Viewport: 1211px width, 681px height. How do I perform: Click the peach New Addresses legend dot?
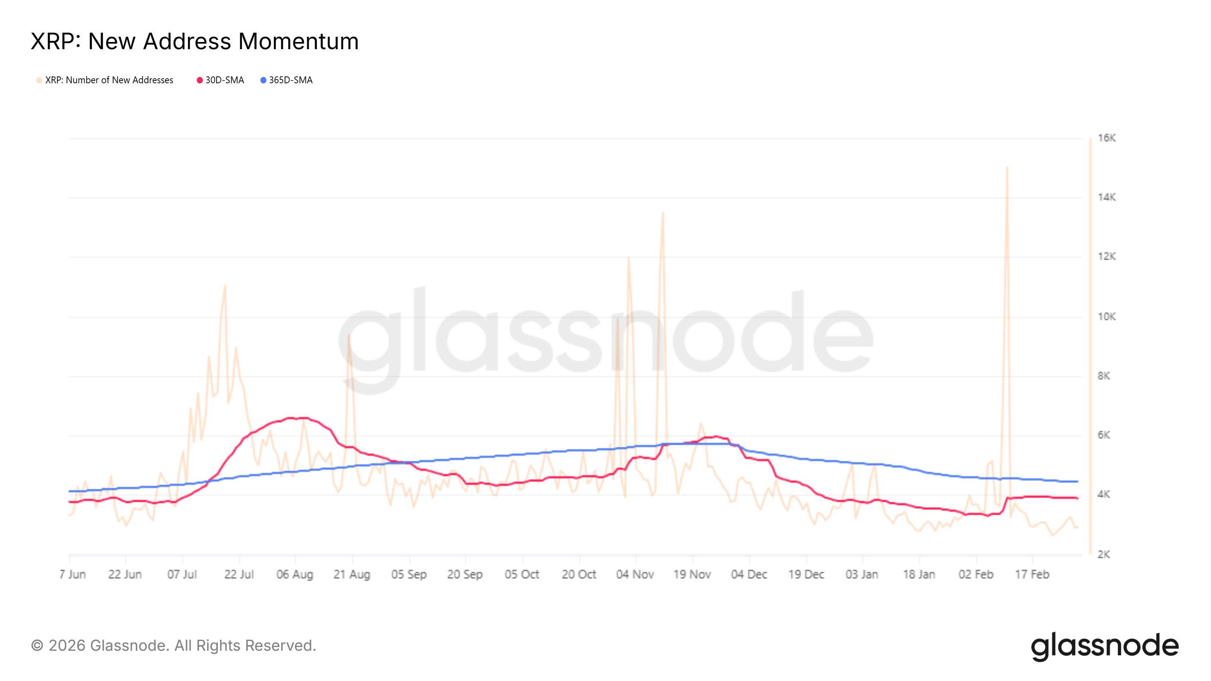click(39, 80)
